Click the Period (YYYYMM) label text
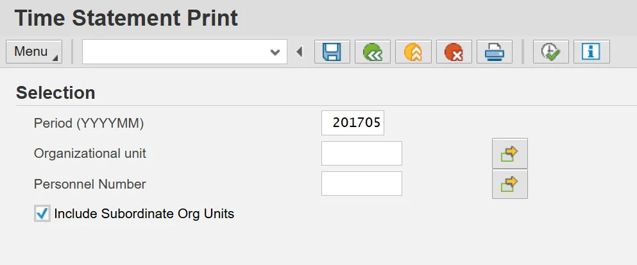 point(89,123)
